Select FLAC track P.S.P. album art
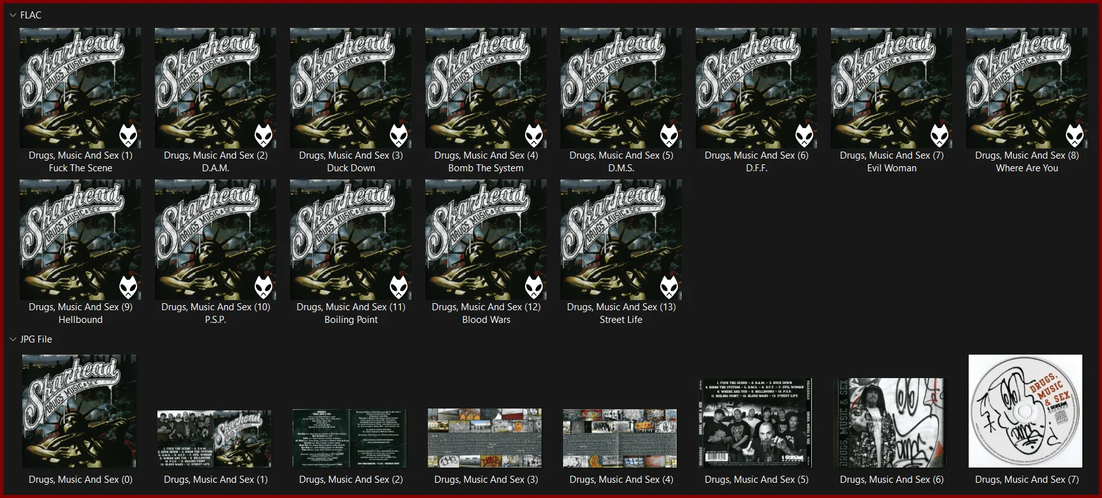 click(216, 240)
